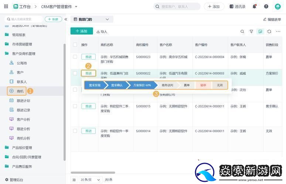Open the 我部门的 view dropdown
The width and height of the screenshot is (286, 184).
pos(92,19)
